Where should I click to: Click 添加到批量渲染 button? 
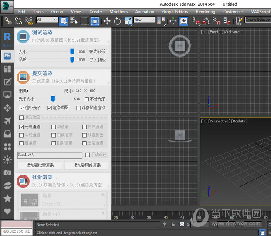(x=40, y=165)
